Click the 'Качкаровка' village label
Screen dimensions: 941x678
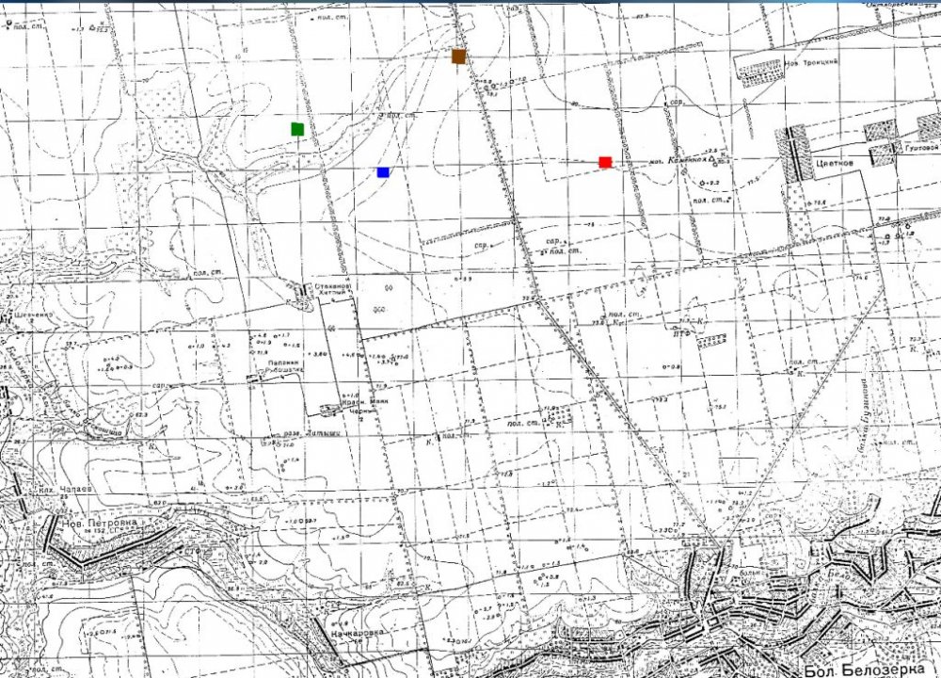point(356,633)
